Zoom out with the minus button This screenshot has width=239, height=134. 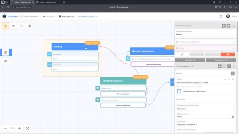point(6,128)
